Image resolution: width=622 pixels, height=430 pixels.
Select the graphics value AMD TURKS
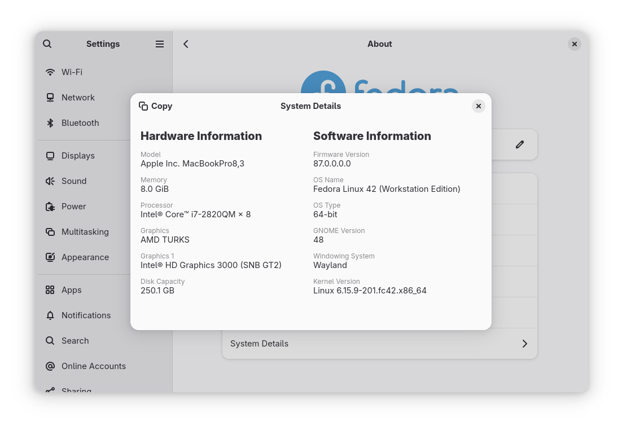pos(165,240)
